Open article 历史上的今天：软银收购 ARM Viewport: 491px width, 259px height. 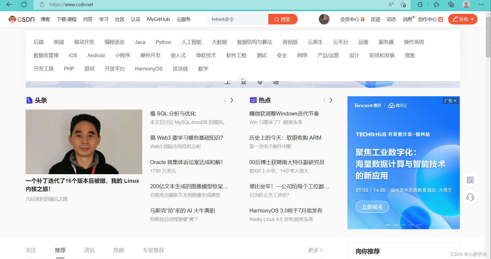(x=285, y=138)
